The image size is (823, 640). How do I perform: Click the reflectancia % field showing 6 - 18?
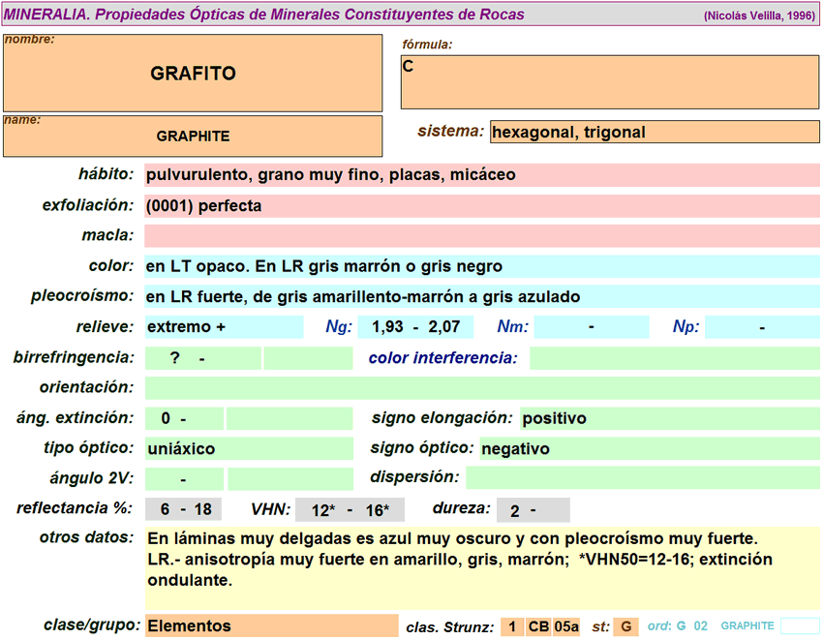183,510
